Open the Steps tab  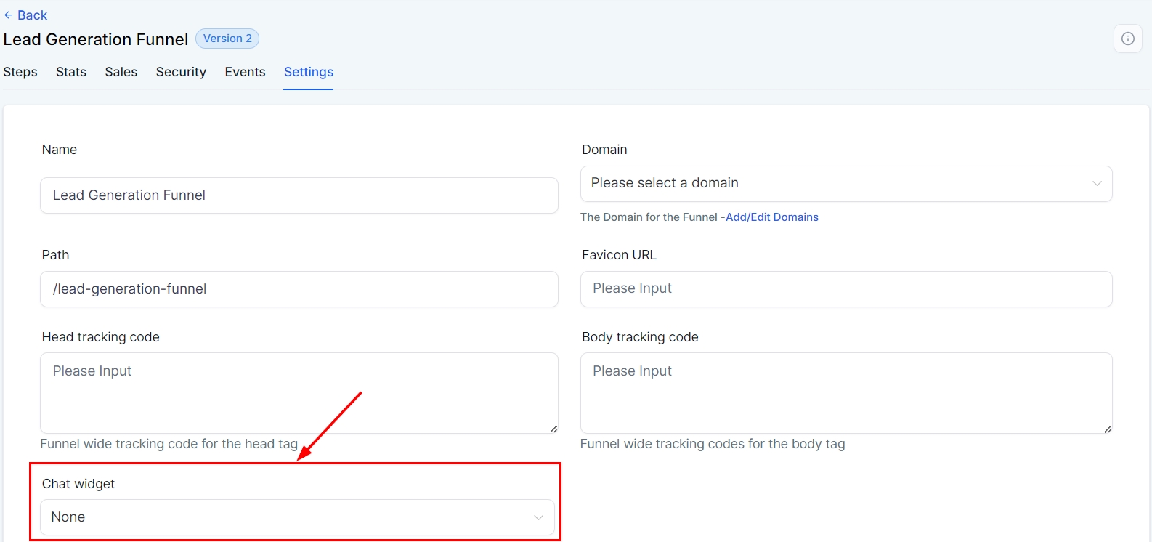(x=20, y=72)
